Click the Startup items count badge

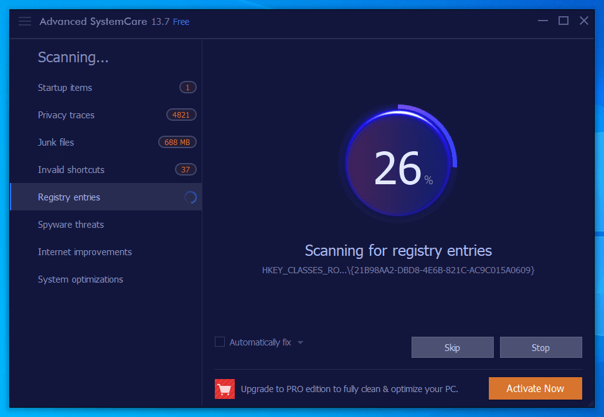click(x=187, y=87)
